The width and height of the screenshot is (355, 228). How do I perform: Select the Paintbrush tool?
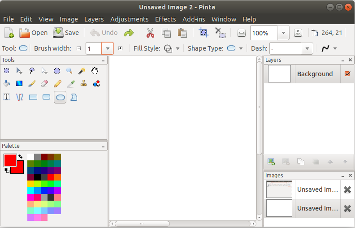[32, 83]
